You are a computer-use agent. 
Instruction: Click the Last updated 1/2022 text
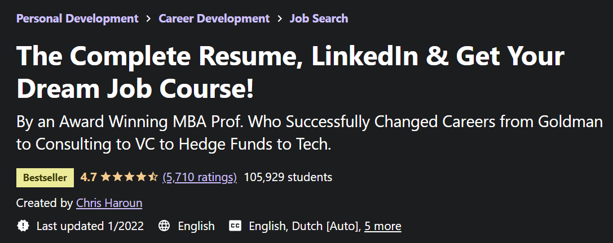(90, 226)
